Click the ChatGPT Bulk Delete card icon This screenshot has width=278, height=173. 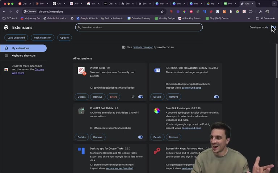coord(81,111)
